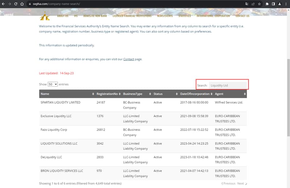The height and width of the screenshot is (188, 290).
Task: Click the Previous pagination link
Action: click(x=228, y=184)
